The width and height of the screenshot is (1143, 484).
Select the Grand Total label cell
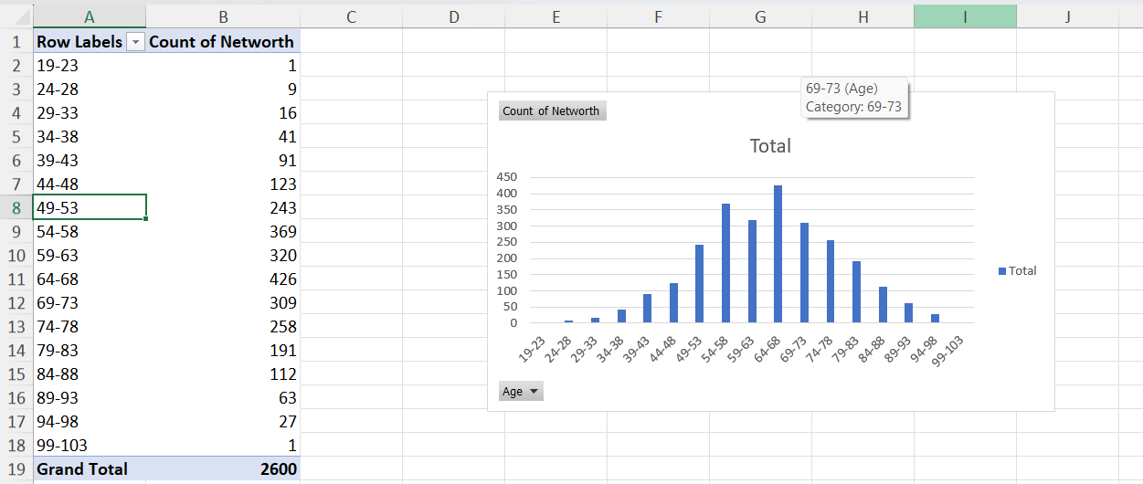tap(89, 468)
